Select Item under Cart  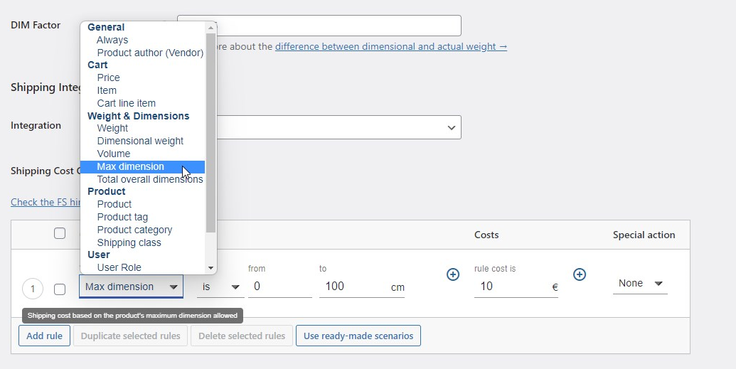coord(143,90)
